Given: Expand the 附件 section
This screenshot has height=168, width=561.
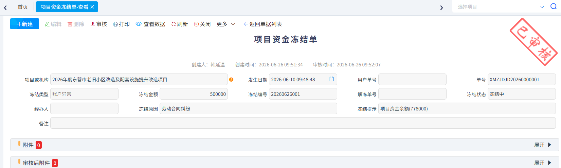Looking at the screenshot, I should (x=543, y=145).
